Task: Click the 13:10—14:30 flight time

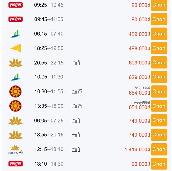Action: (49, 164)
